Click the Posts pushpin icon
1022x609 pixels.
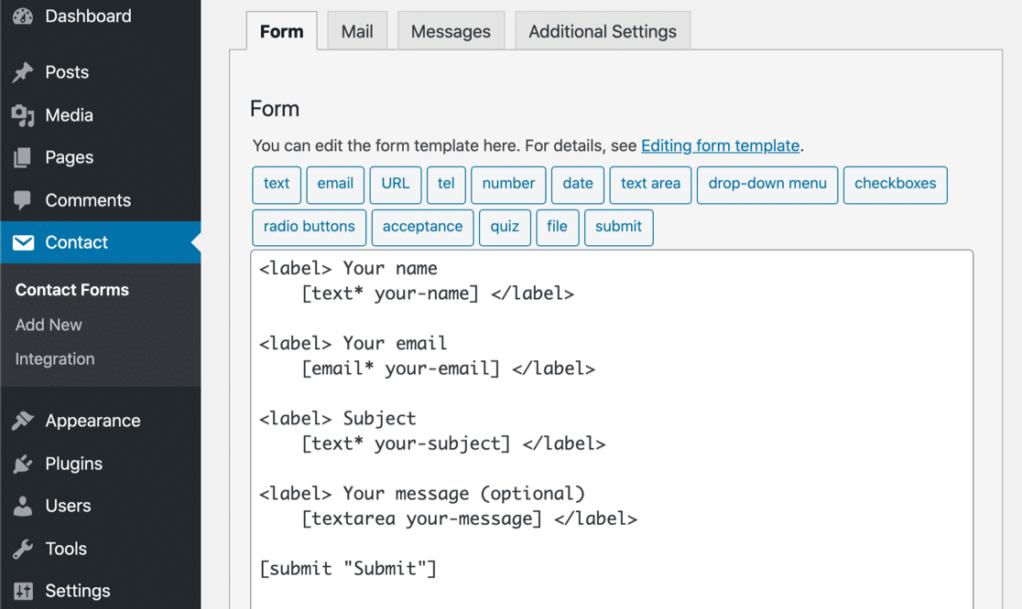pyautogui.click(x=23, y=72)
